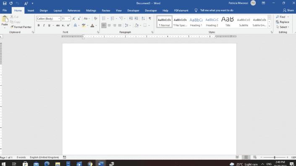This screenshot has height=166, width=296.
Task: Clear all formatting icon
Action: pyautogui.click(x=96, y=18)
